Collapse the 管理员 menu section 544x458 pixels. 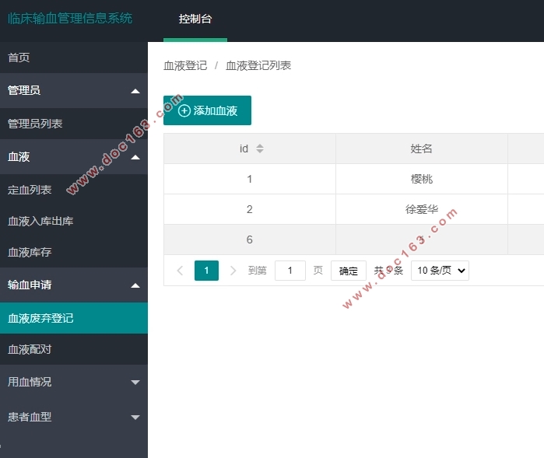click(74, 90)
